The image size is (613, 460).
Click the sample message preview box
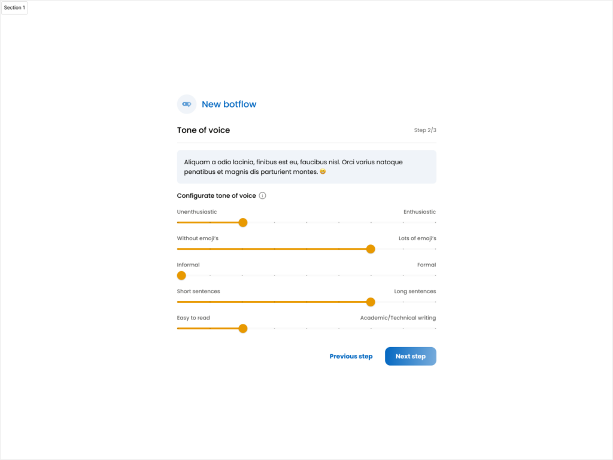click(306, 167)
